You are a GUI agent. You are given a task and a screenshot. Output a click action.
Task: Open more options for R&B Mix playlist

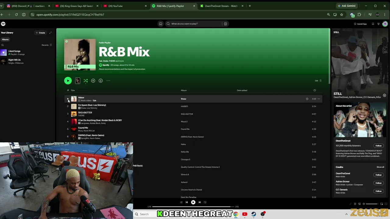(x=108, y=81)
